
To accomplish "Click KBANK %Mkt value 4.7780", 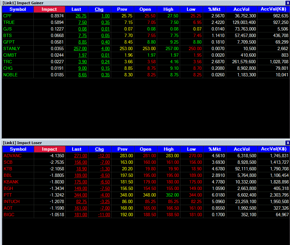I will coord(218,182).
